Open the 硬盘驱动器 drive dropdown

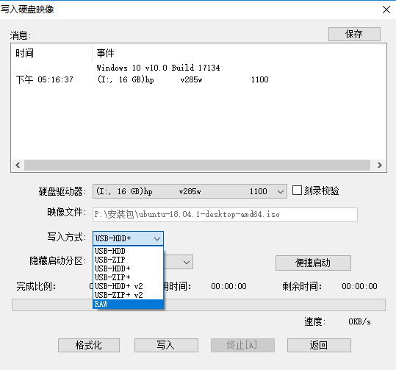click(190, 191)
